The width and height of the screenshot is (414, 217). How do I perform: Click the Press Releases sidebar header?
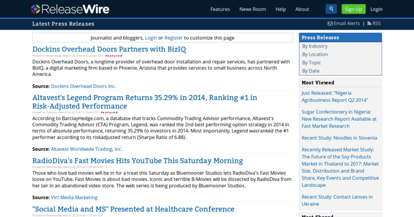340,37
